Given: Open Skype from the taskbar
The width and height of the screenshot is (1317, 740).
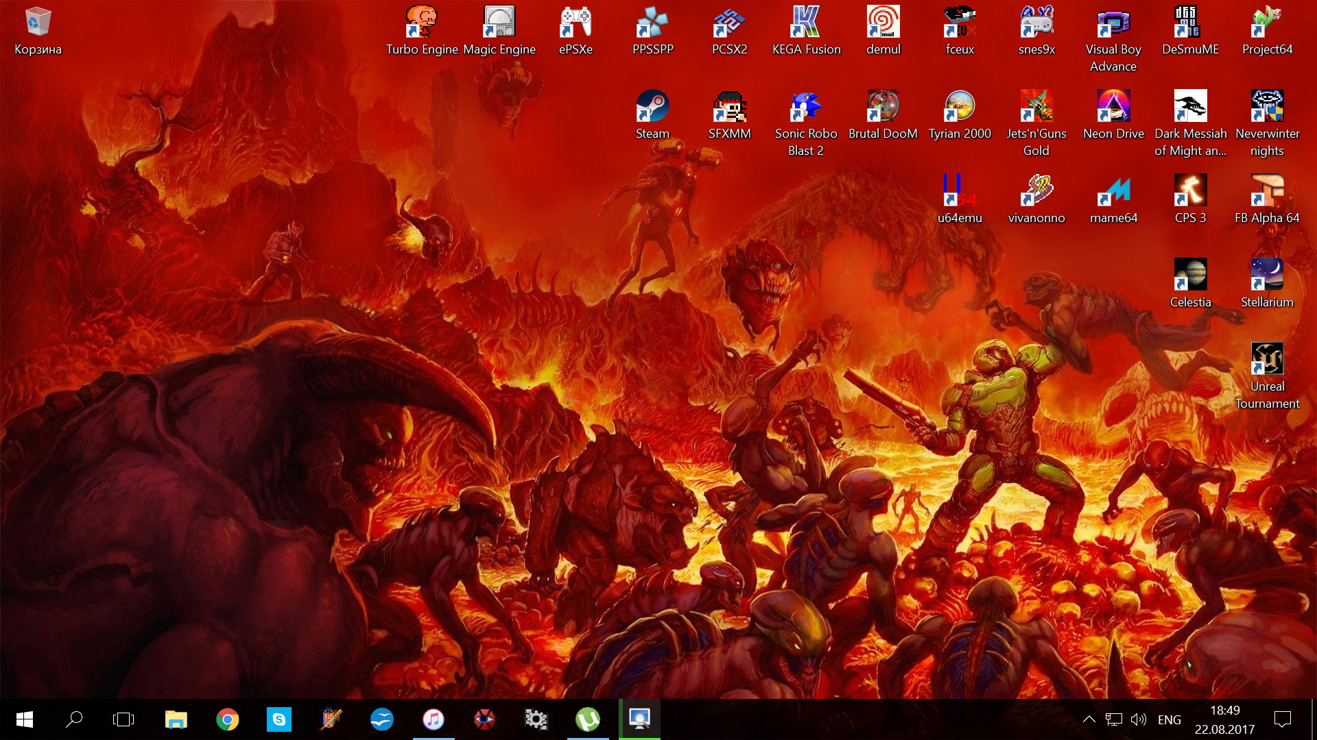Looking at the screenshot, I should tap(279, 719).
